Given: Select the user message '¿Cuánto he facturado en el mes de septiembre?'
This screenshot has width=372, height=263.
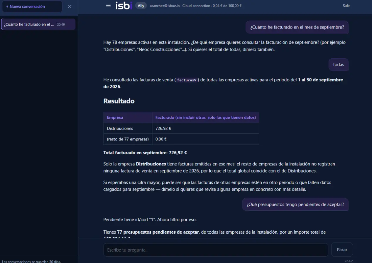Looking at the screenshot, I should [297, 27].
